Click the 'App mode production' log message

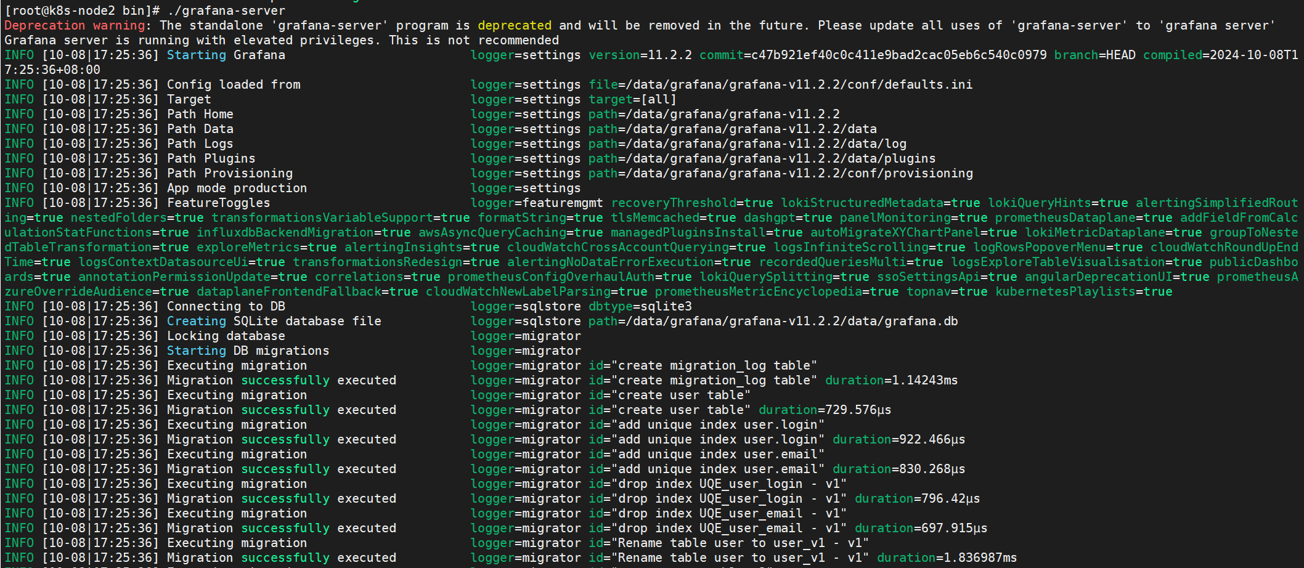237,188
